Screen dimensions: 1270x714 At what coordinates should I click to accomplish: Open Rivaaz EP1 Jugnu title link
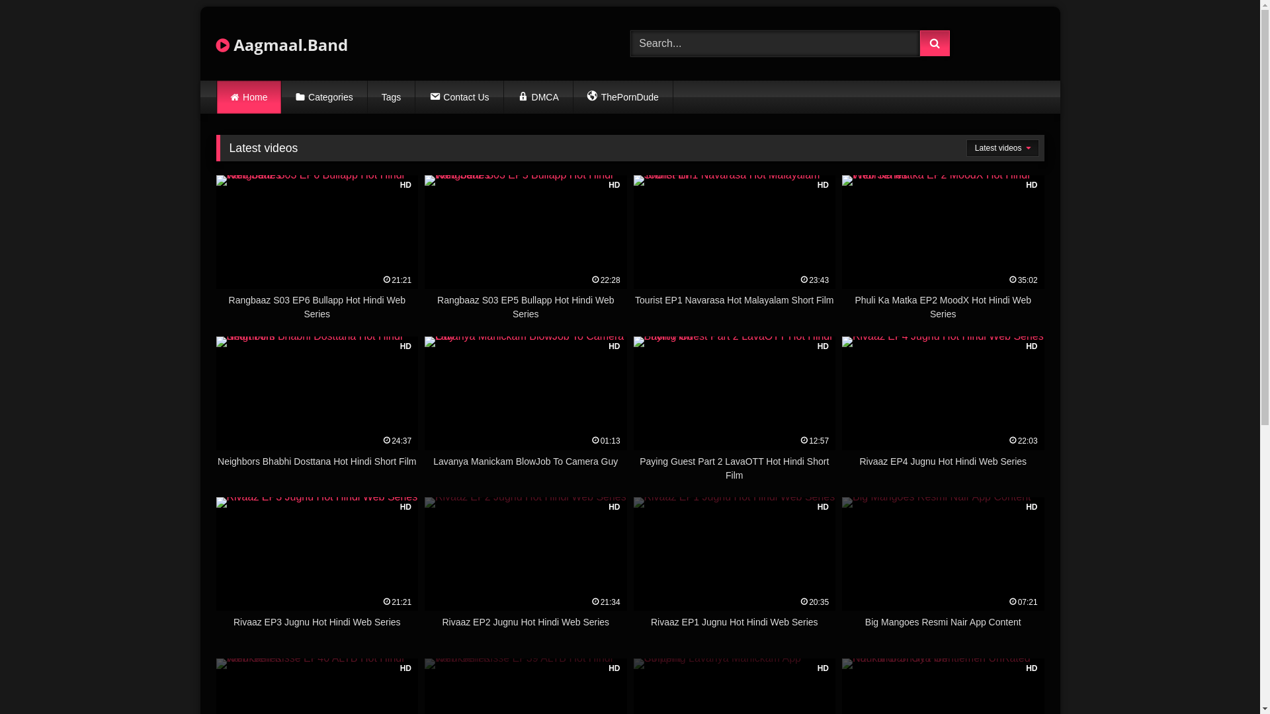734,622
